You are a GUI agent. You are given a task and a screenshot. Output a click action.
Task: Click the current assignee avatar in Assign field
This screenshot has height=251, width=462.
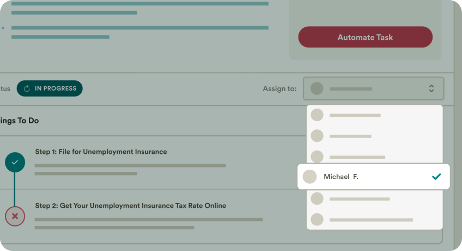pos(317,88)
